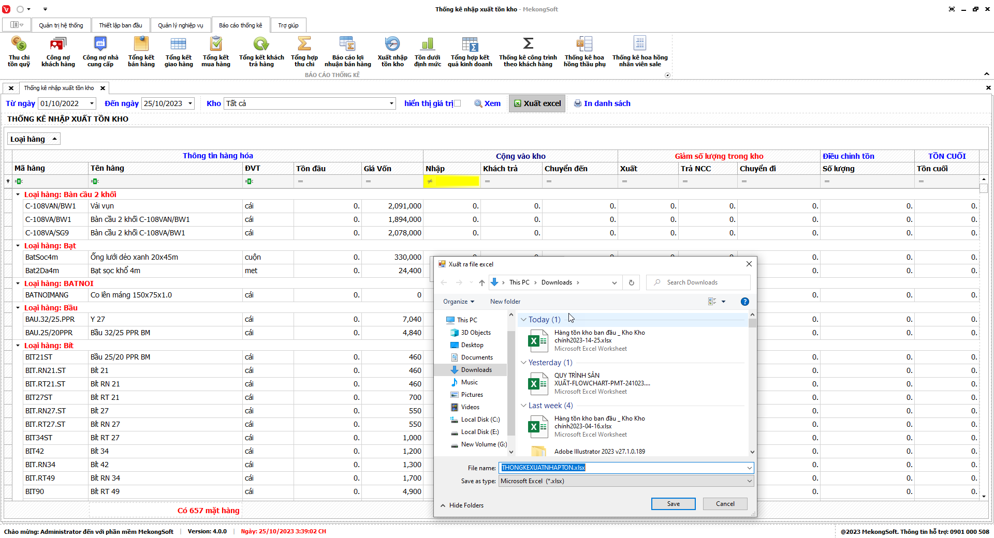Switch to Quản lý nghiệp vụ tab
Screen dimensions: 994x538
pyautogui.click(x=180, y=25)
